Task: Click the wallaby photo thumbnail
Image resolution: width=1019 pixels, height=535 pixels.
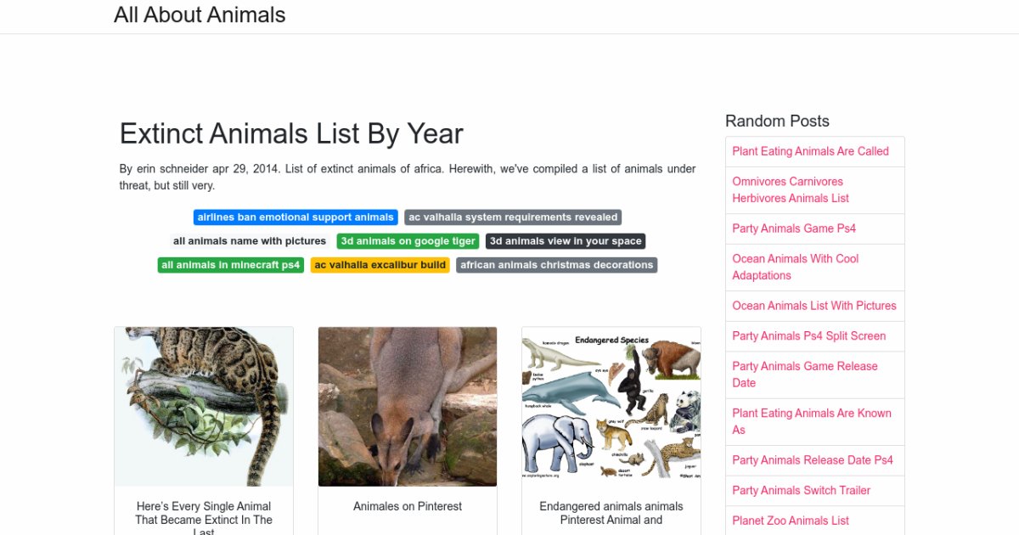Action: coord(408,406)
